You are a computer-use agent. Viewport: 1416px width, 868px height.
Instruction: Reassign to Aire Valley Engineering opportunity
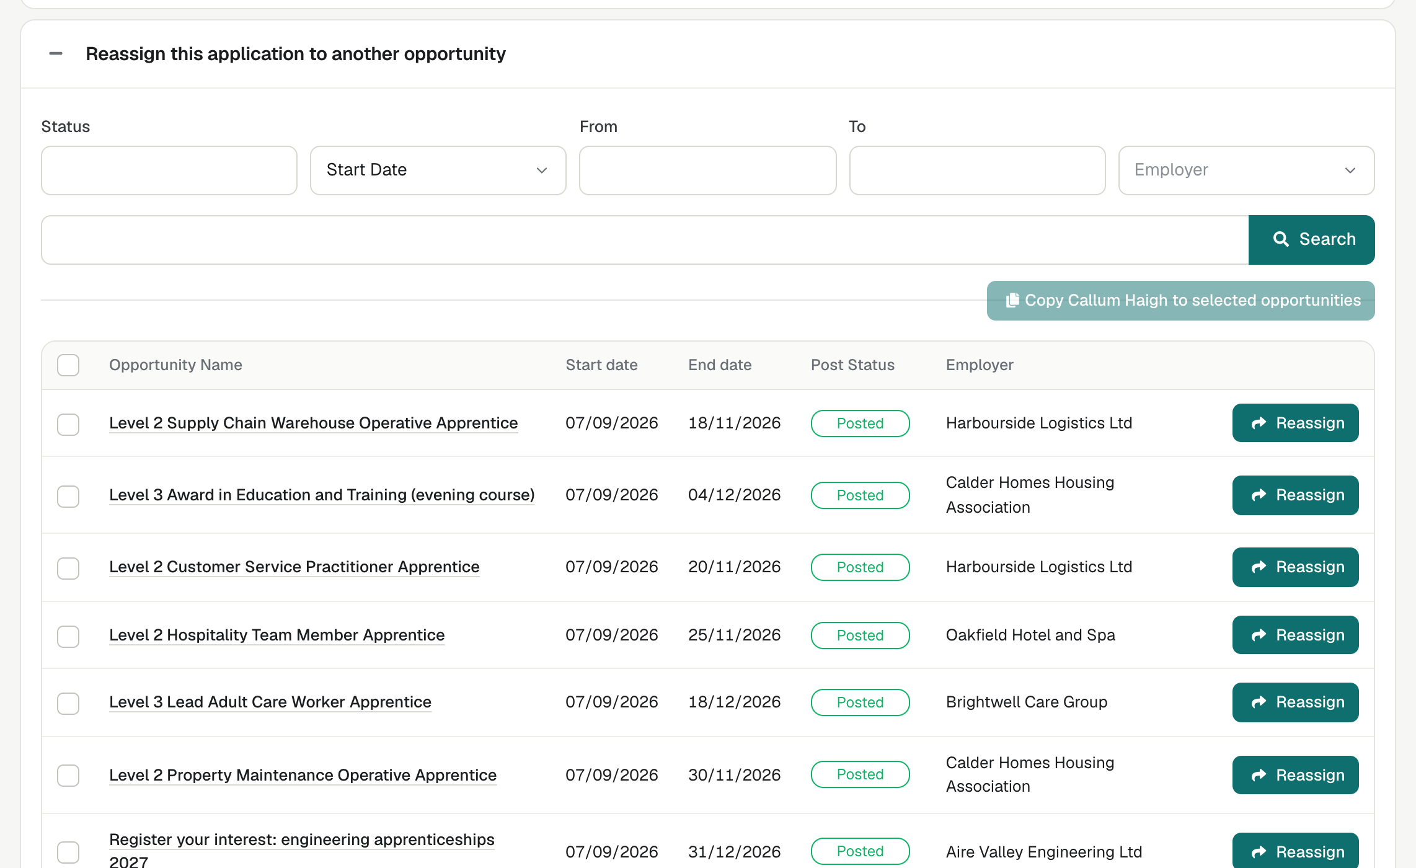point(1296,851)
